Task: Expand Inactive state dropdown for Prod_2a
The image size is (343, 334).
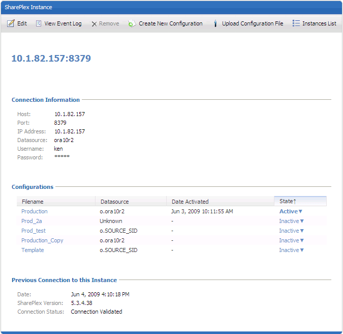Action: tap(291, 221)
